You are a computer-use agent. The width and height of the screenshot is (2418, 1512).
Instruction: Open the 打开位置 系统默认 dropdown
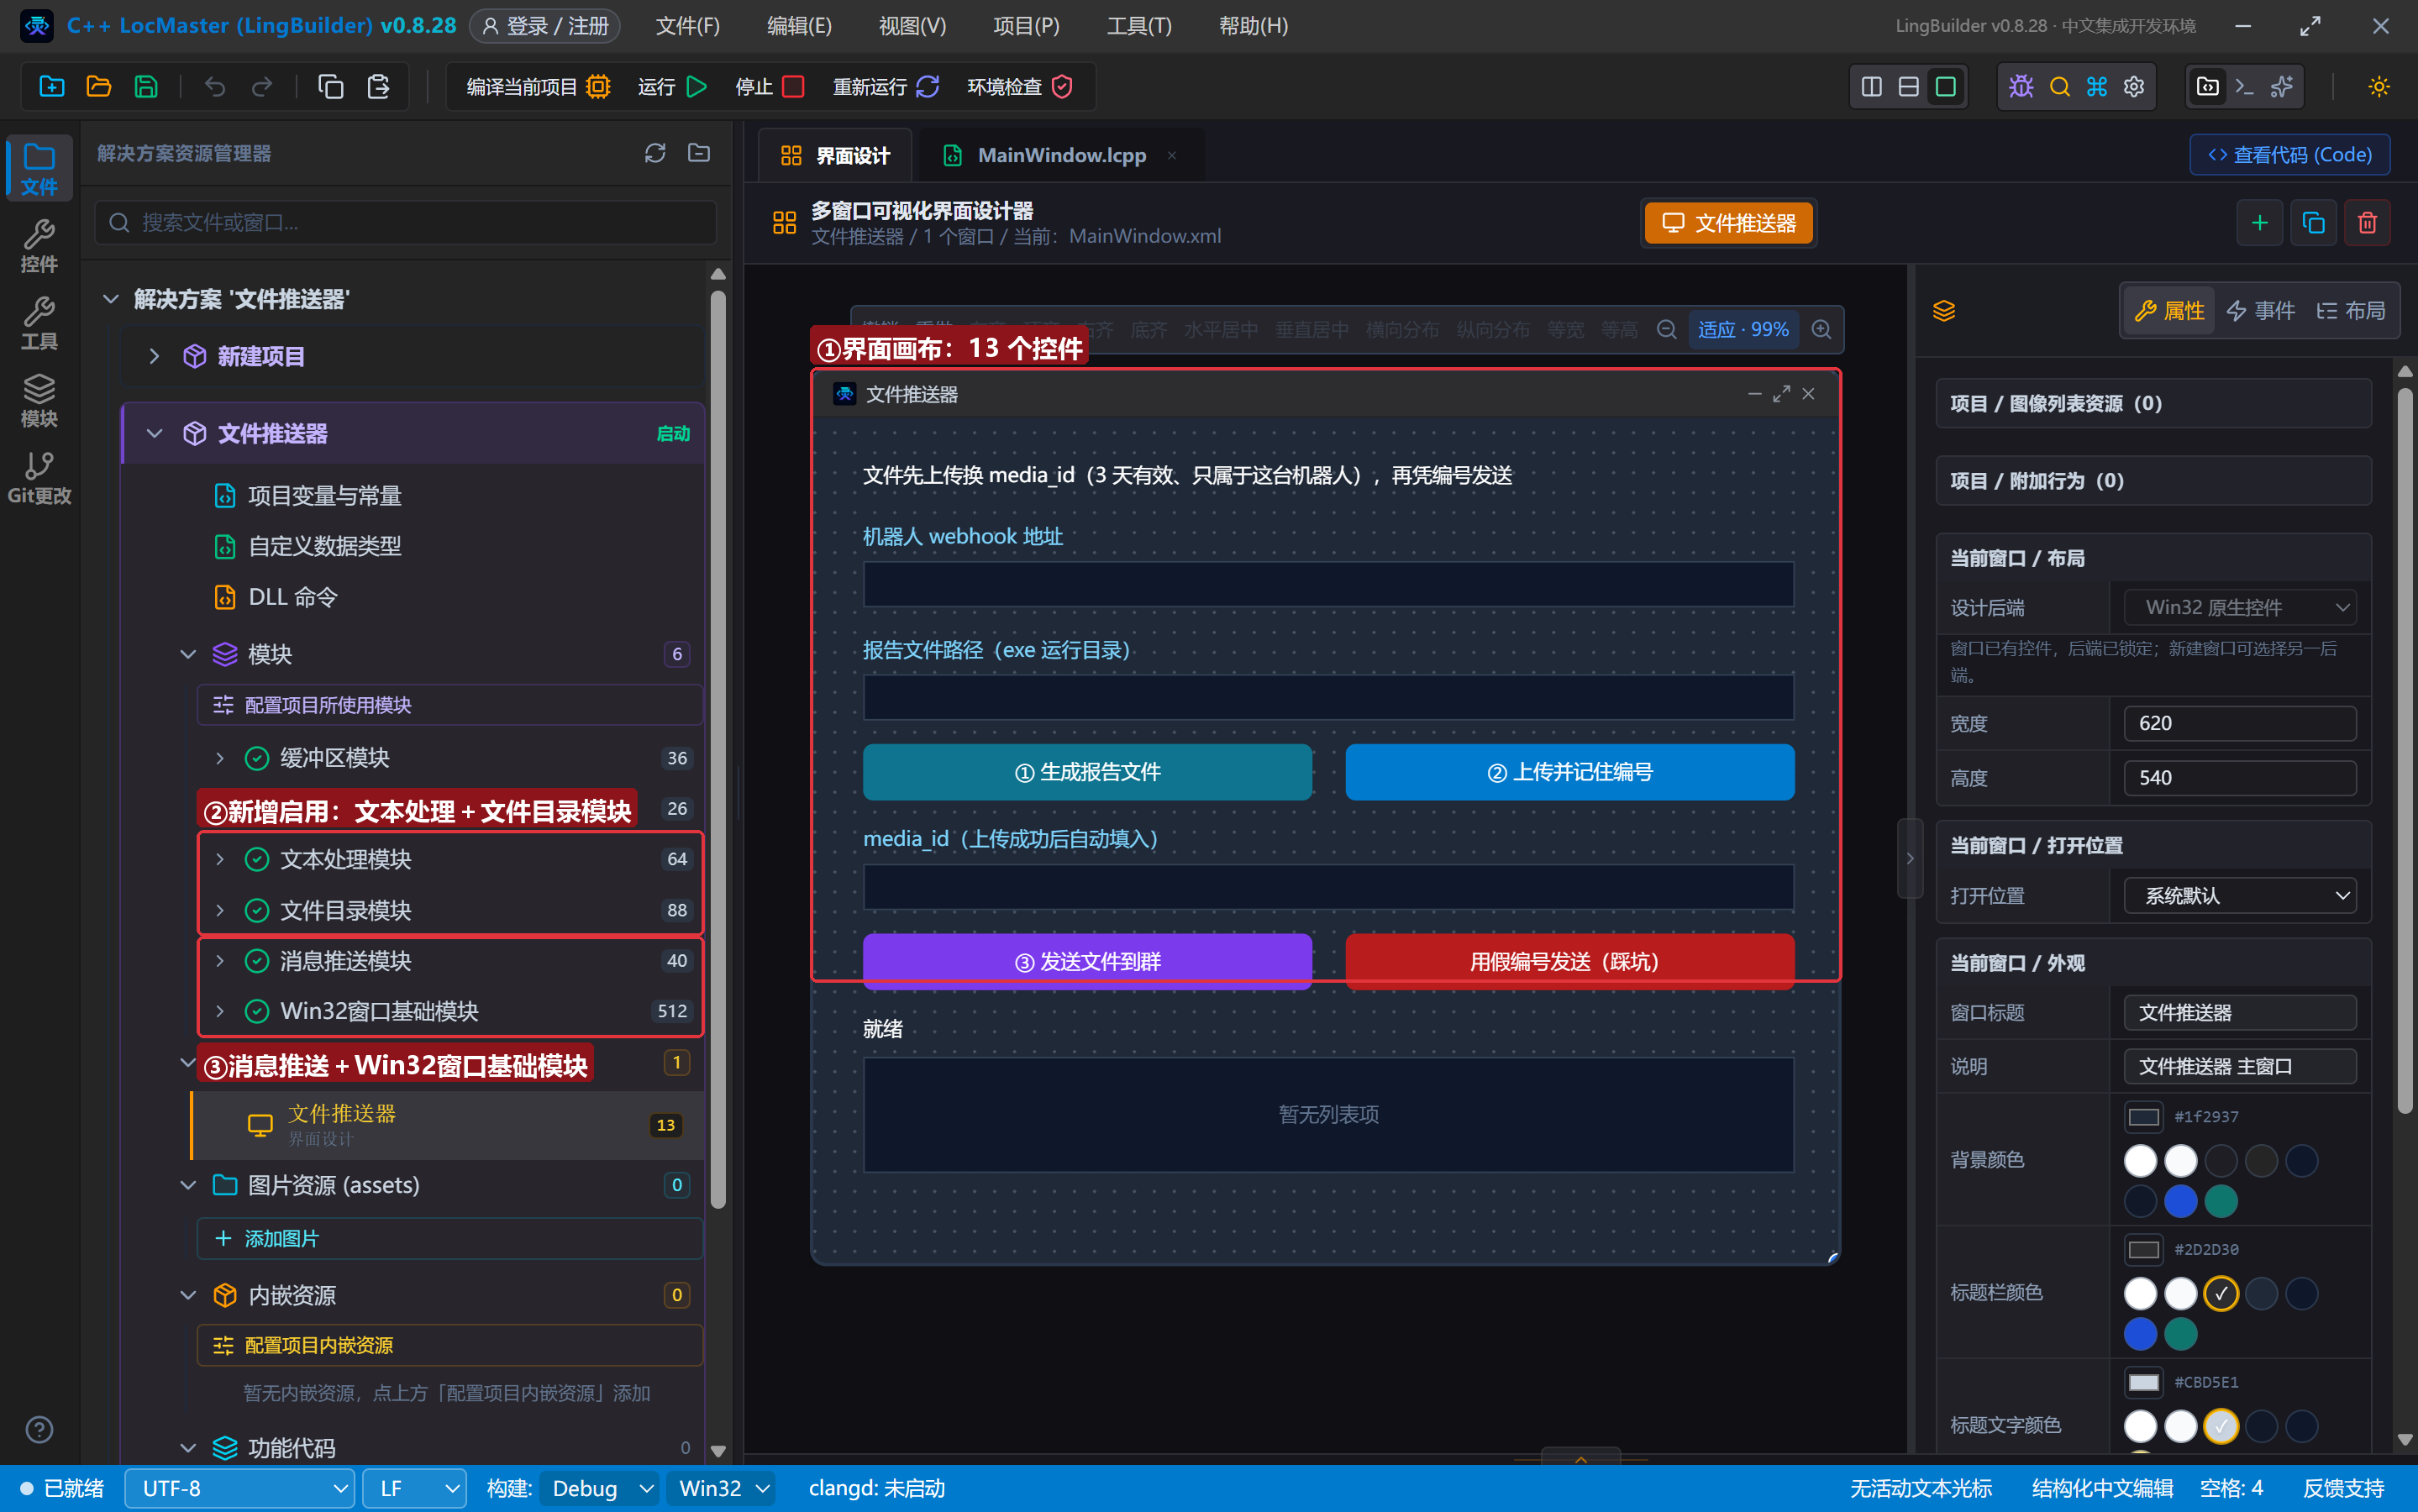[2239, 896]
